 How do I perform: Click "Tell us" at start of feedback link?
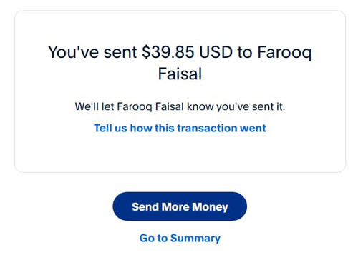[110, 128]
